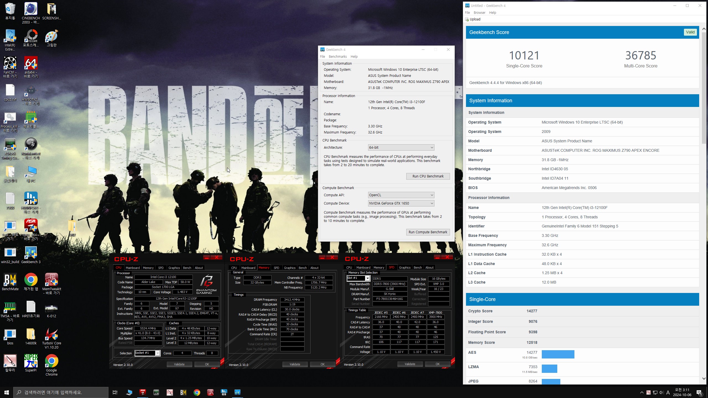The image size is (708, 398).
Task: Click Validate in first CPU-Z window
Action: click(179, 364)
